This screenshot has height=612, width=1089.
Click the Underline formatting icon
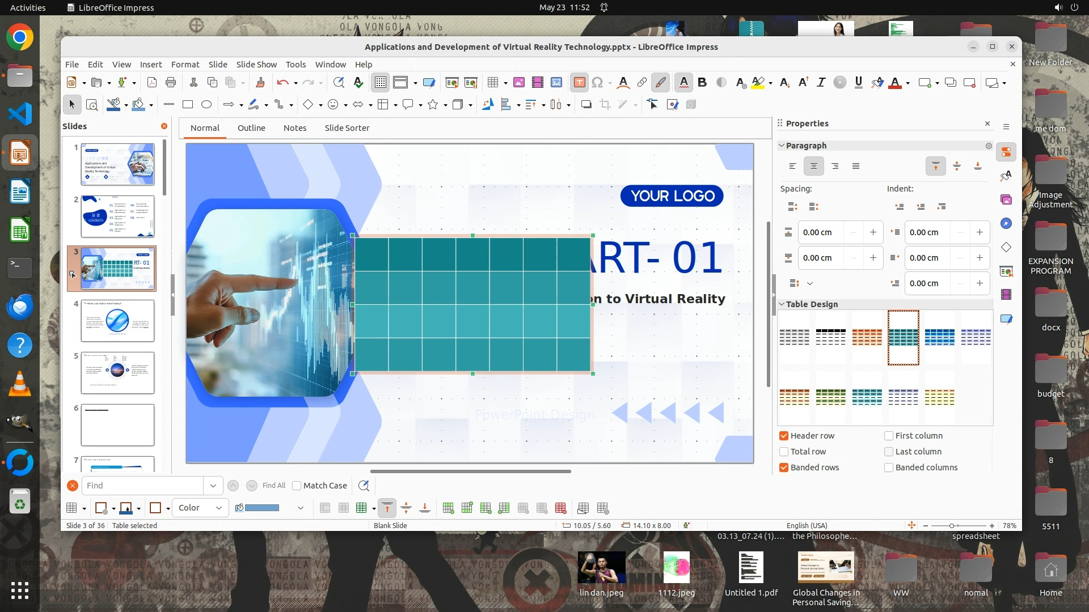click(858, 83)
